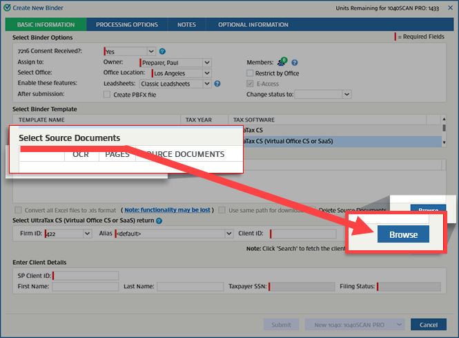Toggle the E-Access checkbox
Viewport: 459px width, 338px height.
pyautogui.click(x=250, y=84)
